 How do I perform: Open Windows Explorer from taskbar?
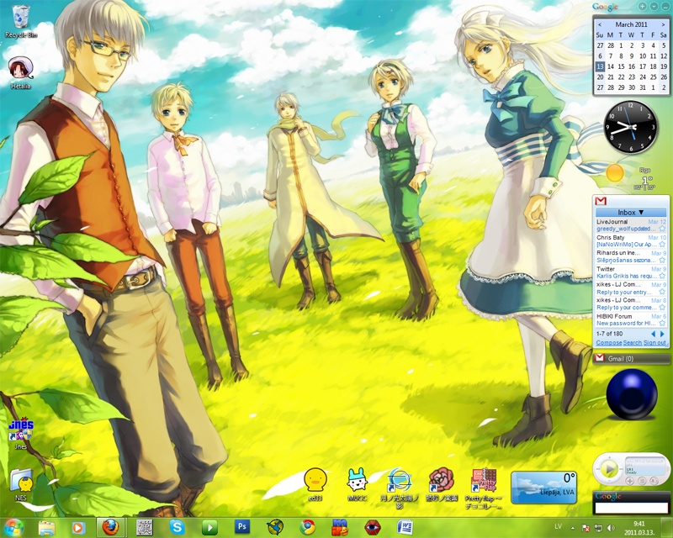(x=46, y=528)
